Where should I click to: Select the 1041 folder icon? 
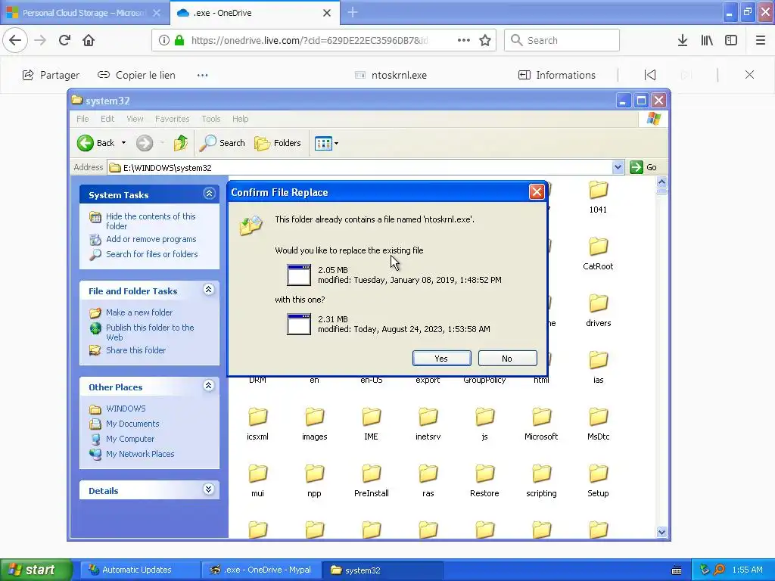click(x=598, y=190)
